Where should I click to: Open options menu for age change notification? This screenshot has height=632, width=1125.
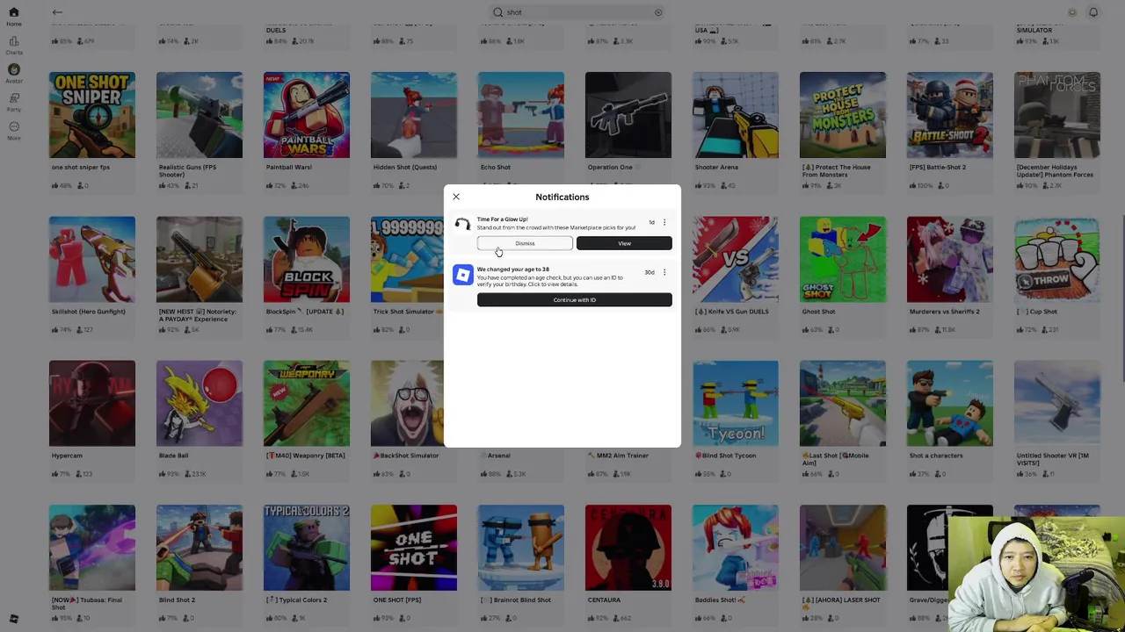click(x=664, y=272)
